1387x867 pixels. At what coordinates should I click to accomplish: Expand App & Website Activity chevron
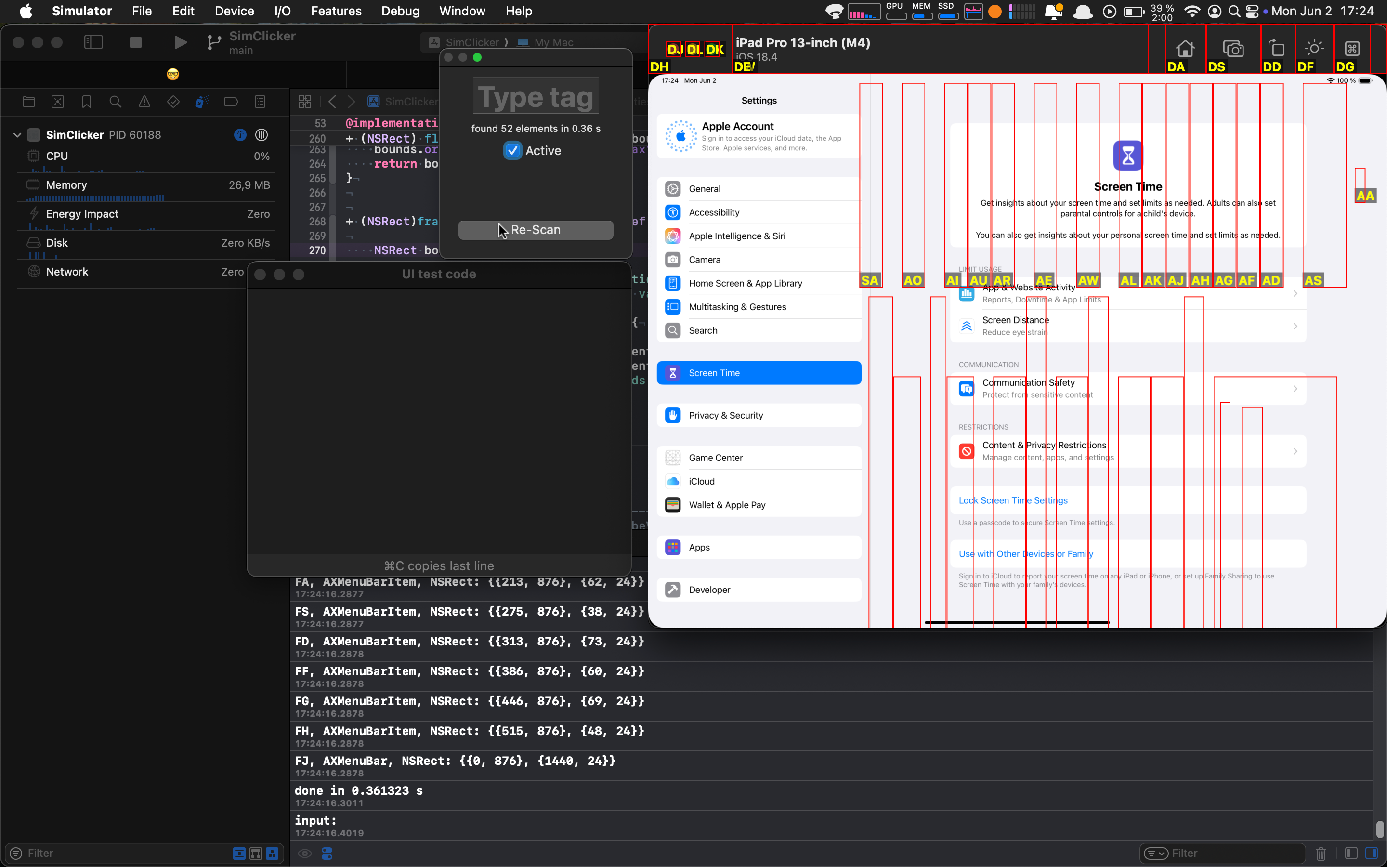(x=1295, y=293)
